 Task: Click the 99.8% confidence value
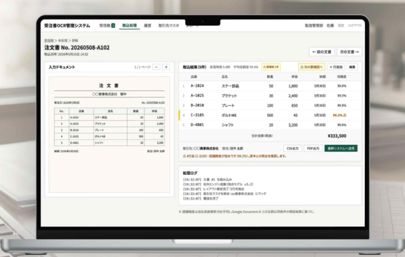342,86
